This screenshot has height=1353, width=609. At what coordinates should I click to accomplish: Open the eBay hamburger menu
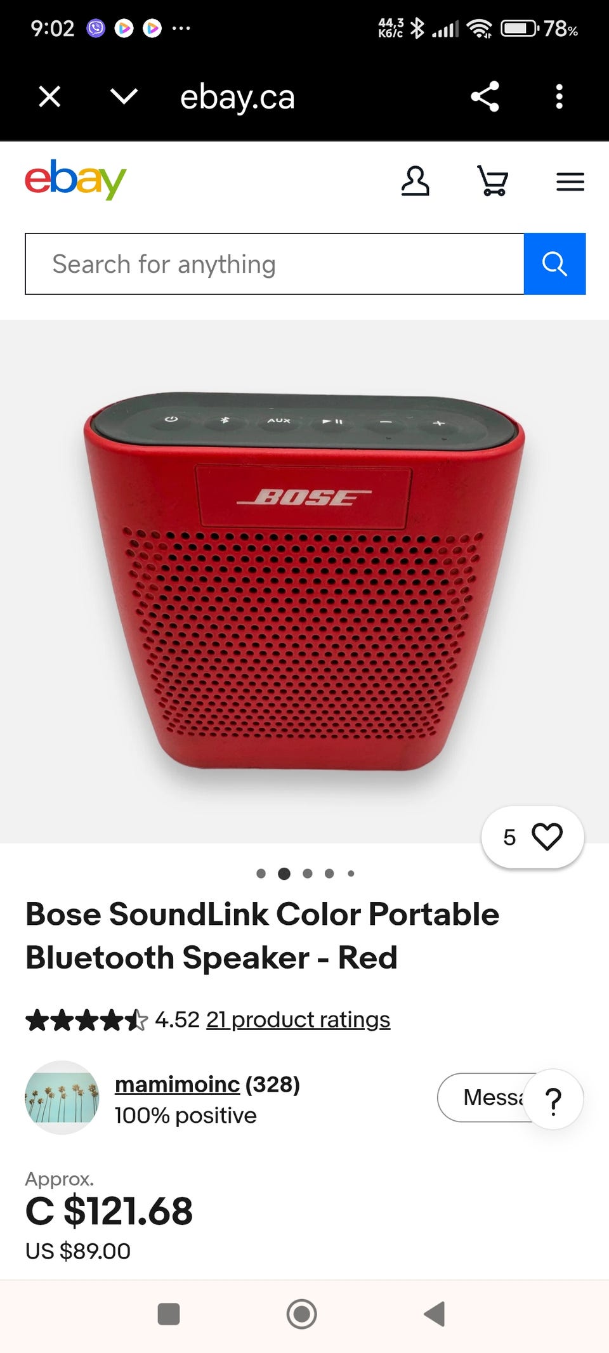[570, 182]
